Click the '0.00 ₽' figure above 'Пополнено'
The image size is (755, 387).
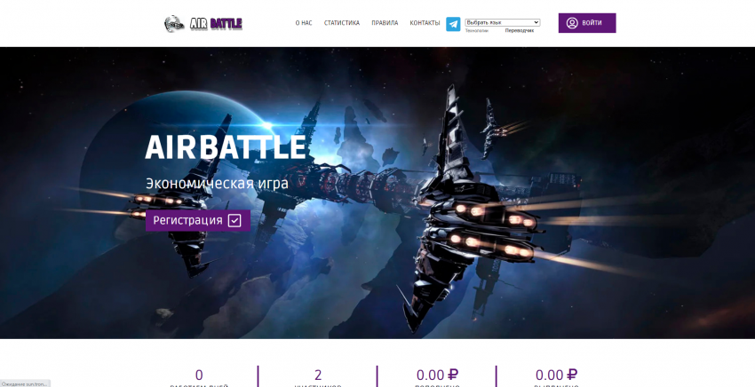(x=437, y=375)
